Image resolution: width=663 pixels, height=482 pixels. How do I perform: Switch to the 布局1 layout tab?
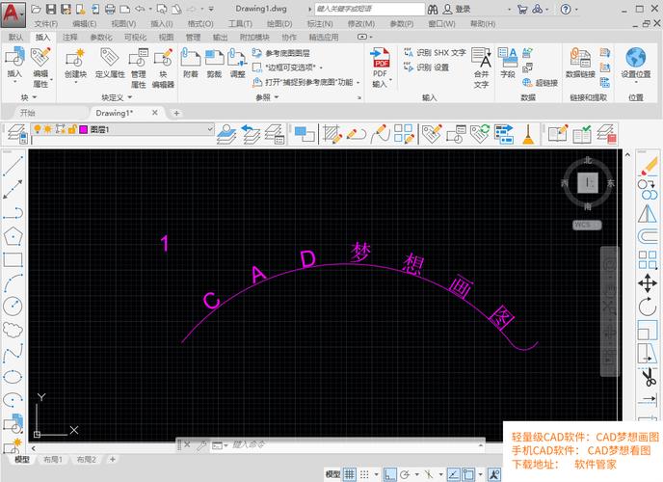(x=52, y=461)
